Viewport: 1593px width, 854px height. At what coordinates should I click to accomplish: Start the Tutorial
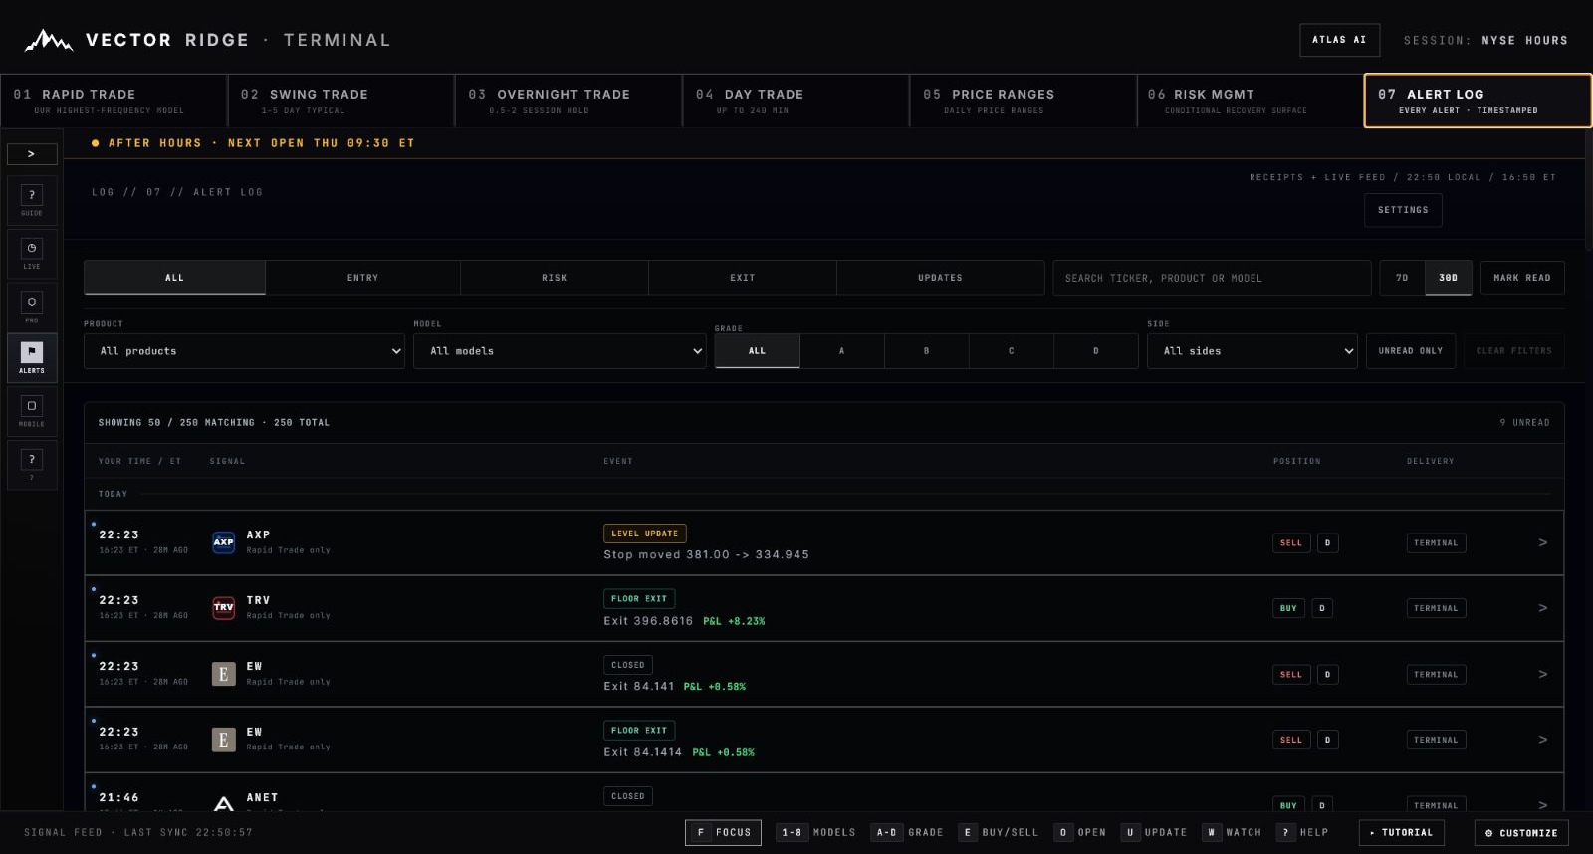[x=1402, y=833]
